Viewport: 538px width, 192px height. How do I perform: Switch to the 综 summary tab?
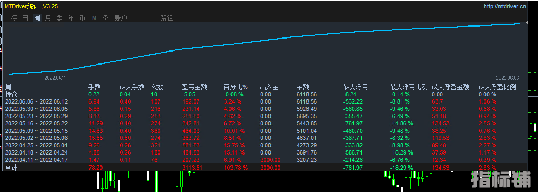pyautogui.click(x=14, y=18)
